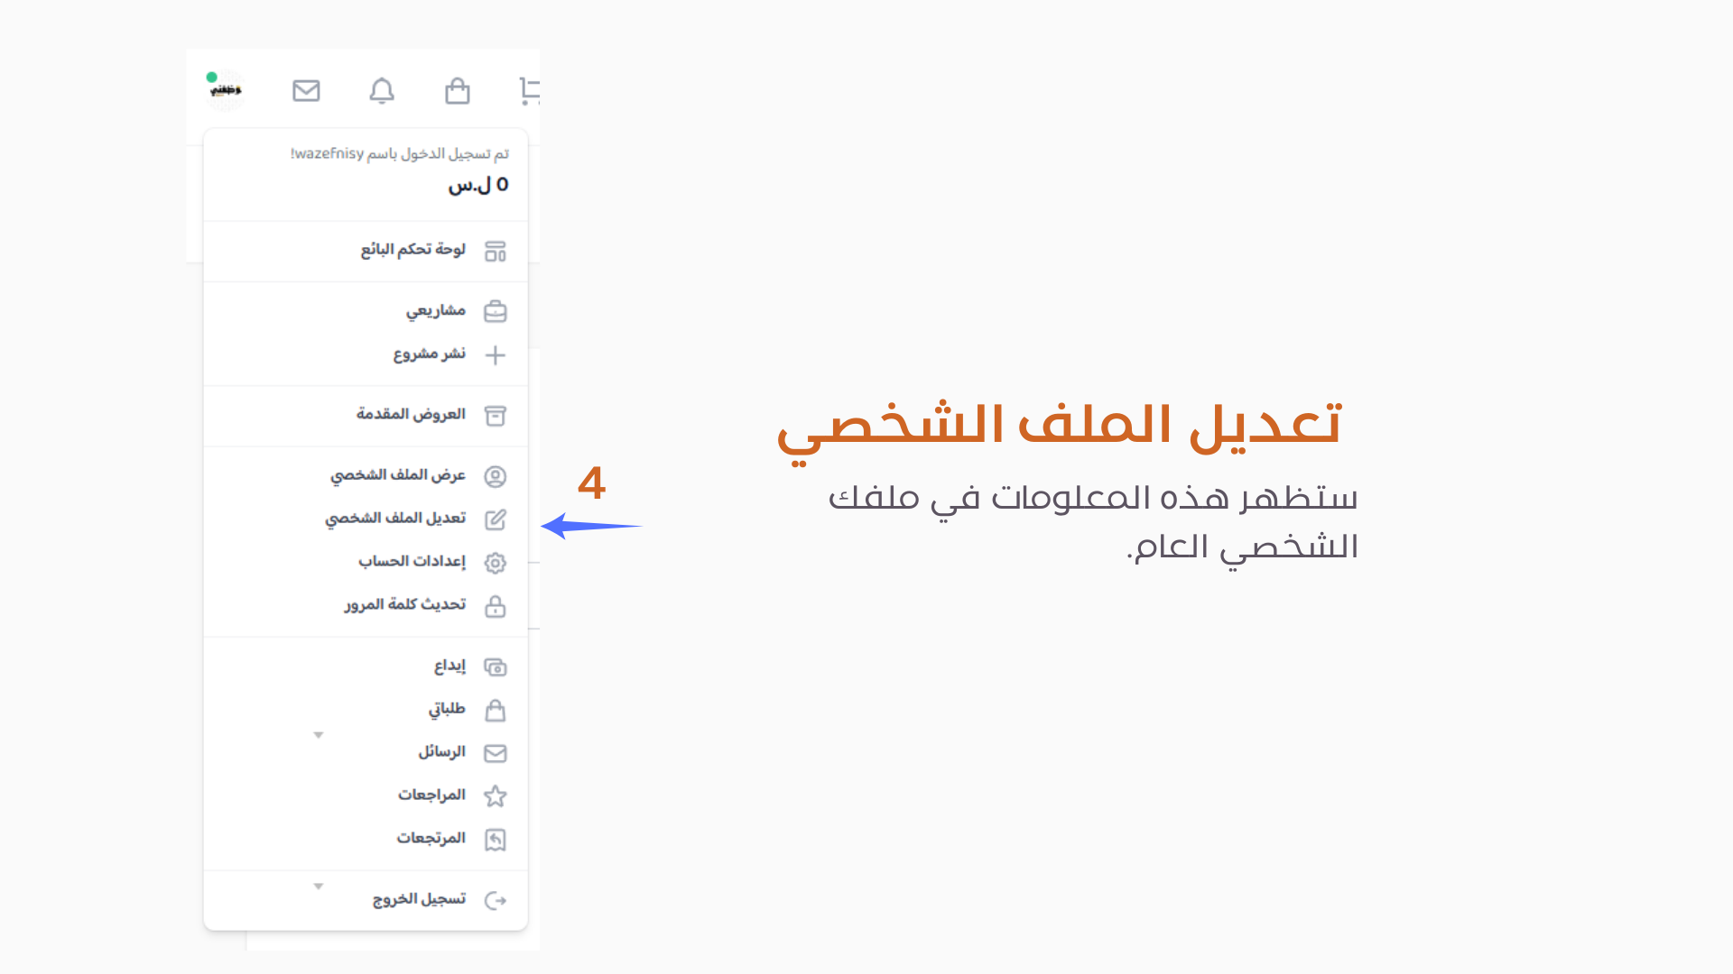
Task: Click the cart icon in header
Action: (530, 91)
